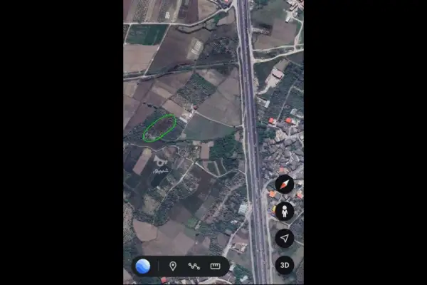Toggle the 3D view button
427x285 pixels.
pyautogui.click(x=284, y=265)
